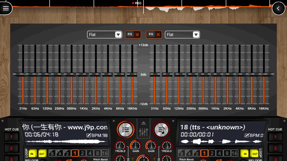Open the right deck music playlist
Image resolution: width=287 pixels, height=161 pixels.
161,130
